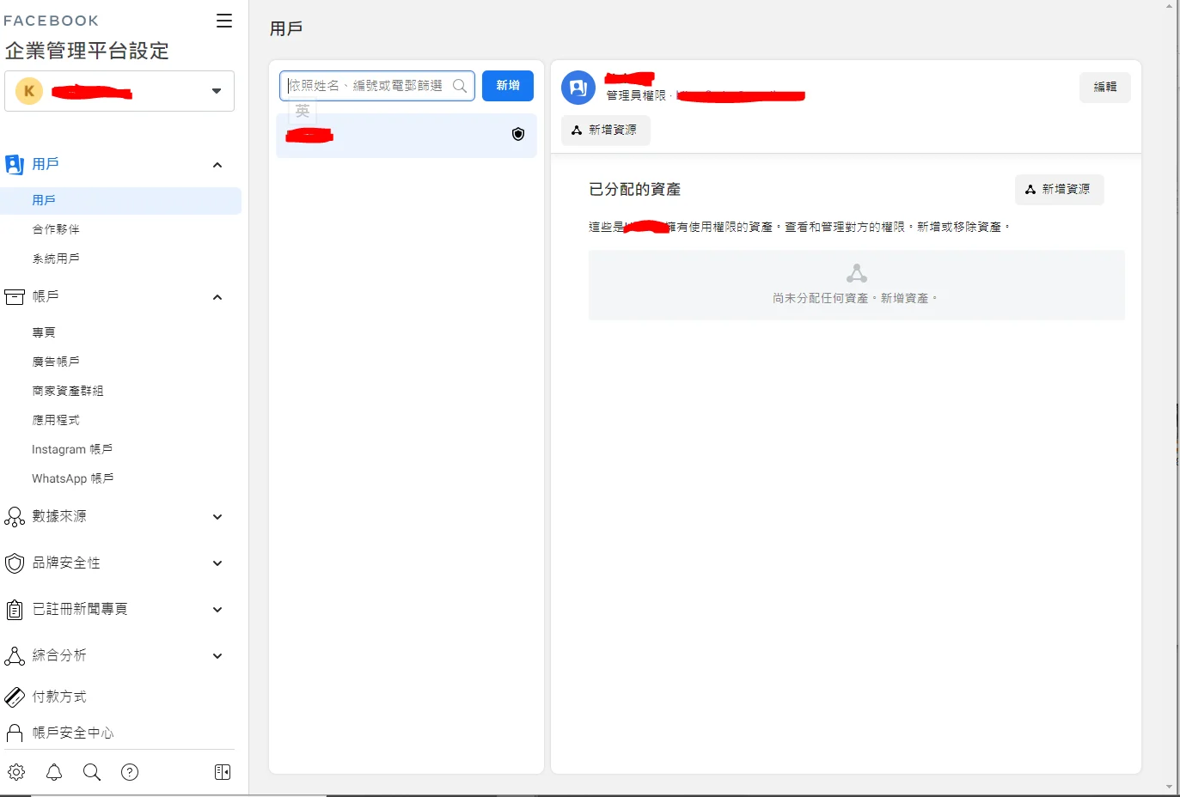
Task: Open search via the magnifier icon bottom left
Action: point(91,772)
